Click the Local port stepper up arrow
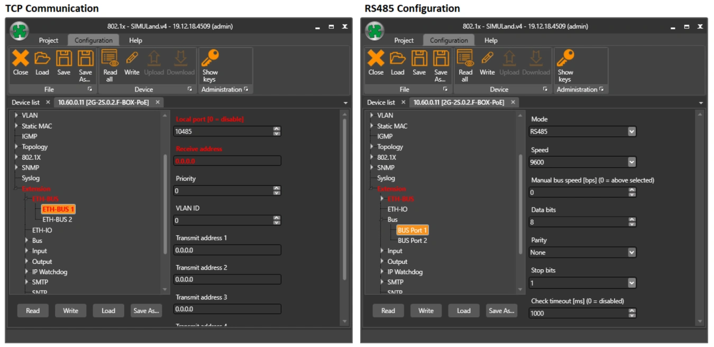 [277, 129]
